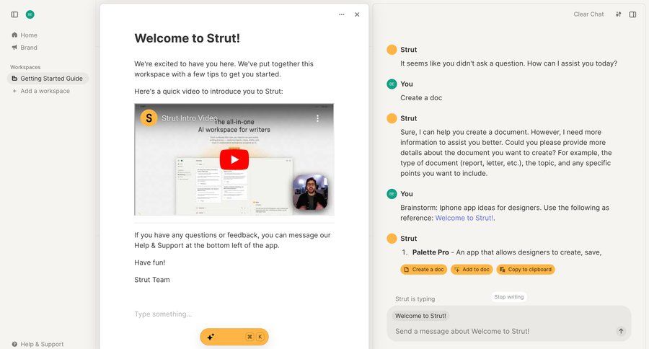
Task: Click the Workspaces section label
Action: click(25, 67)
